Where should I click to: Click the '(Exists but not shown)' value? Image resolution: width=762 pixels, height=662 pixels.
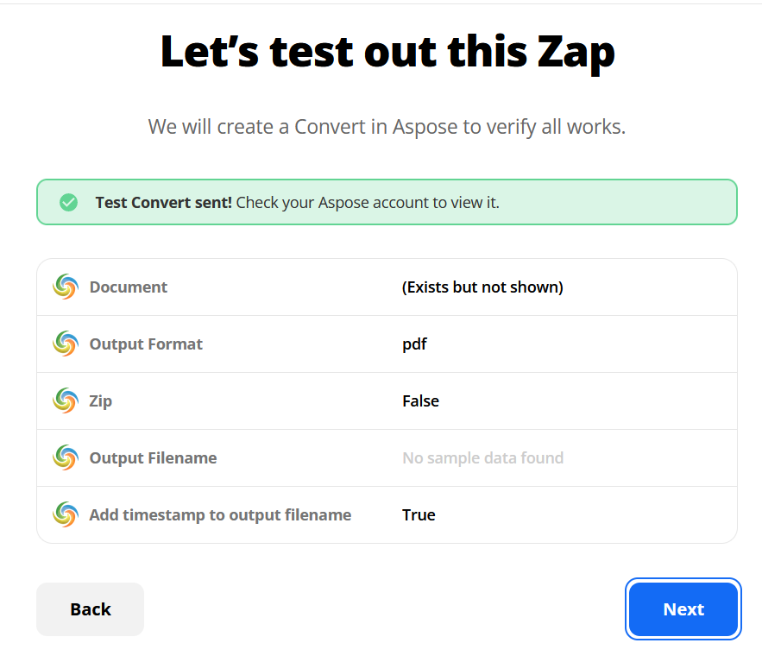[x=482, y=287]
